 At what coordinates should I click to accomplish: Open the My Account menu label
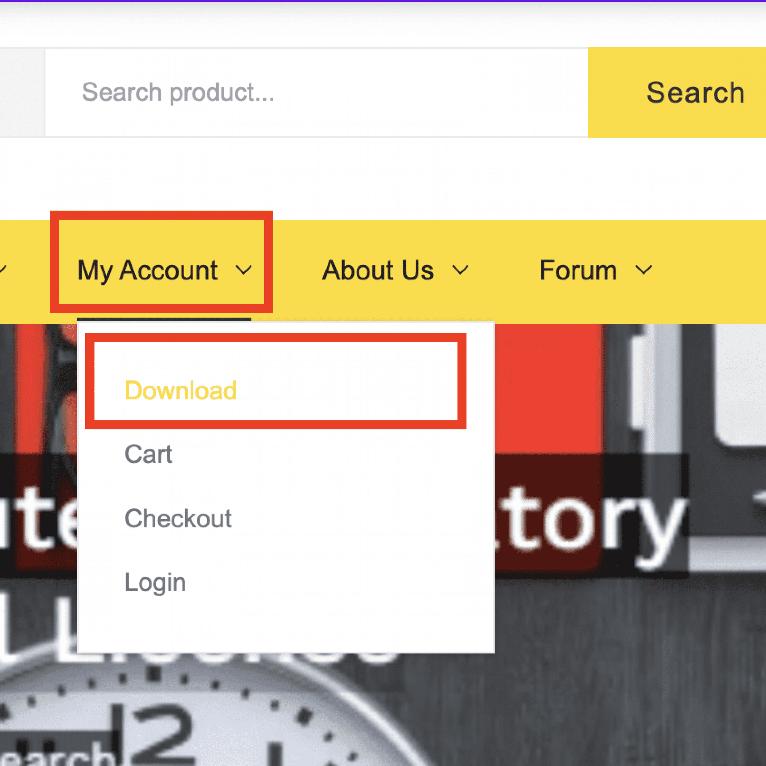coord(148,270)
